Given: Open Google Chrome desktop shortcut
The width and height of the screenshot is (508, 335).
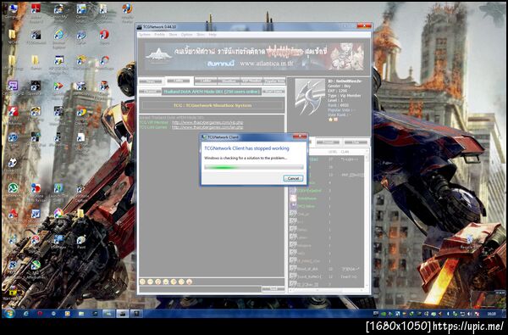Looking at the screenshot, I should (81, 115).
